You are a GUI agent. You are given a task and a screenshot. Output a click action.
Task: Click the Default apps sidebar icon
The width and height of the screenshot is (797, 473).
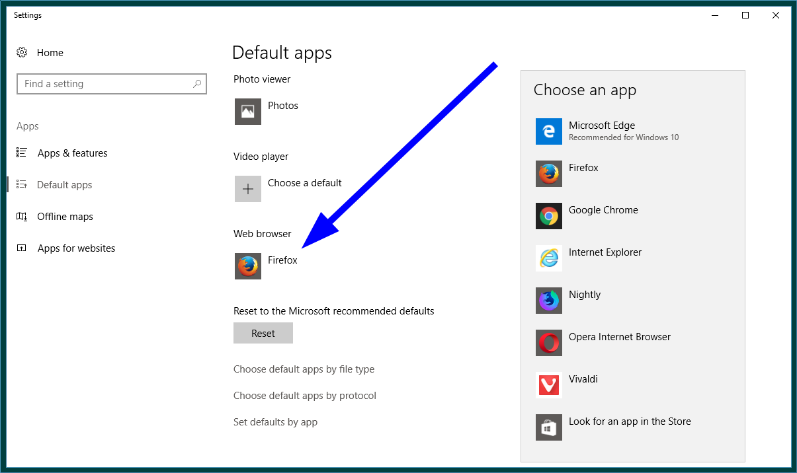[22, 184]
